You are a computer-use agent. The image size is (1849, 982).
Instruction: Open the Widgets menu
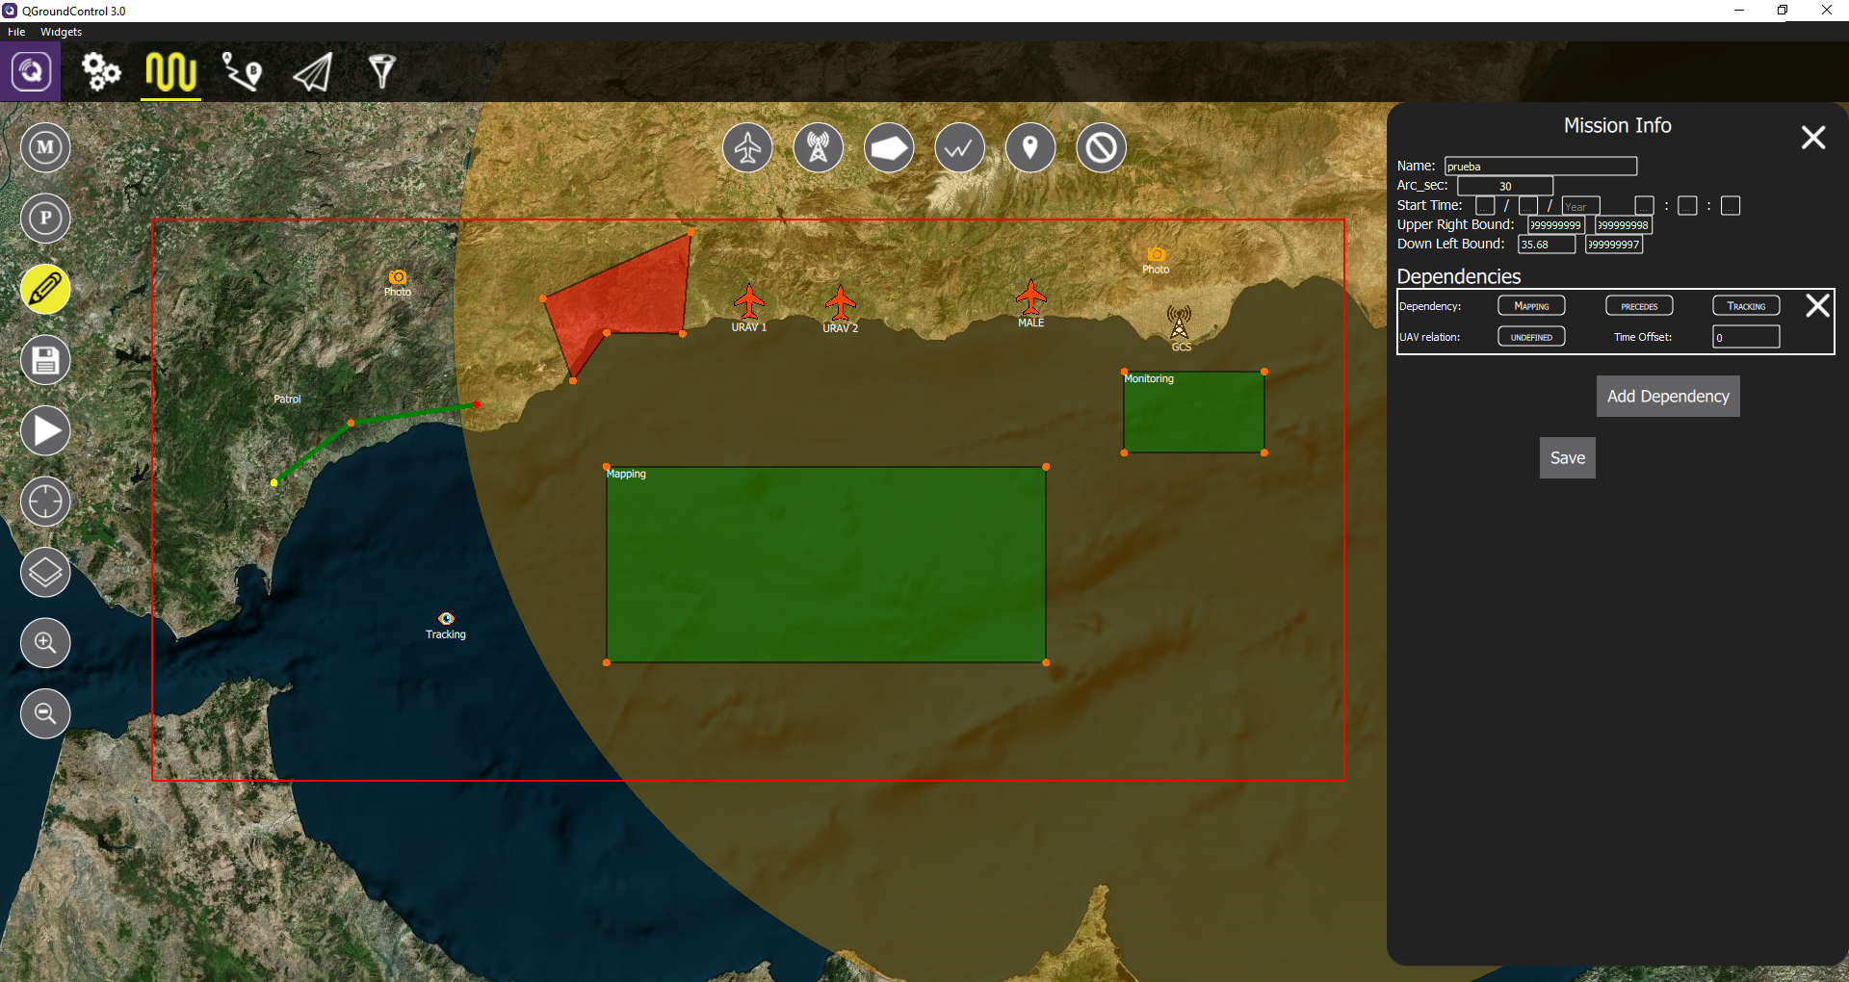tap(61, 32)
